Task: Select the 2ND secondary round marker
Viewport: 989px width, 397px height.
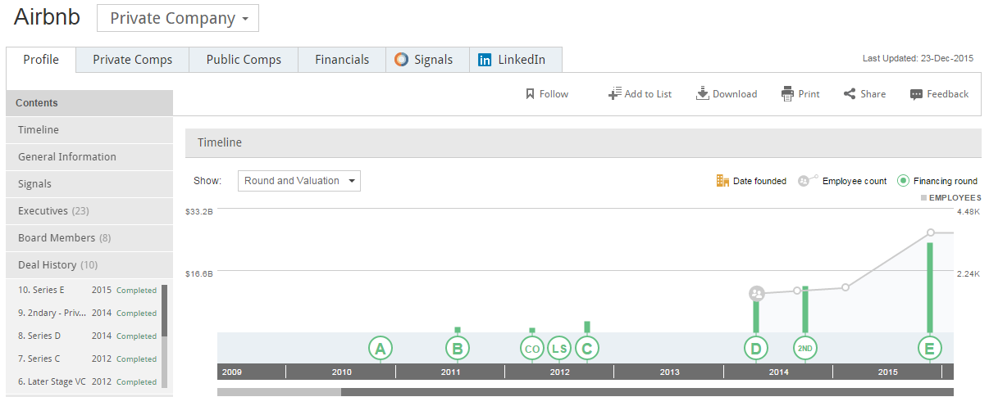Action: pos(805,349)
